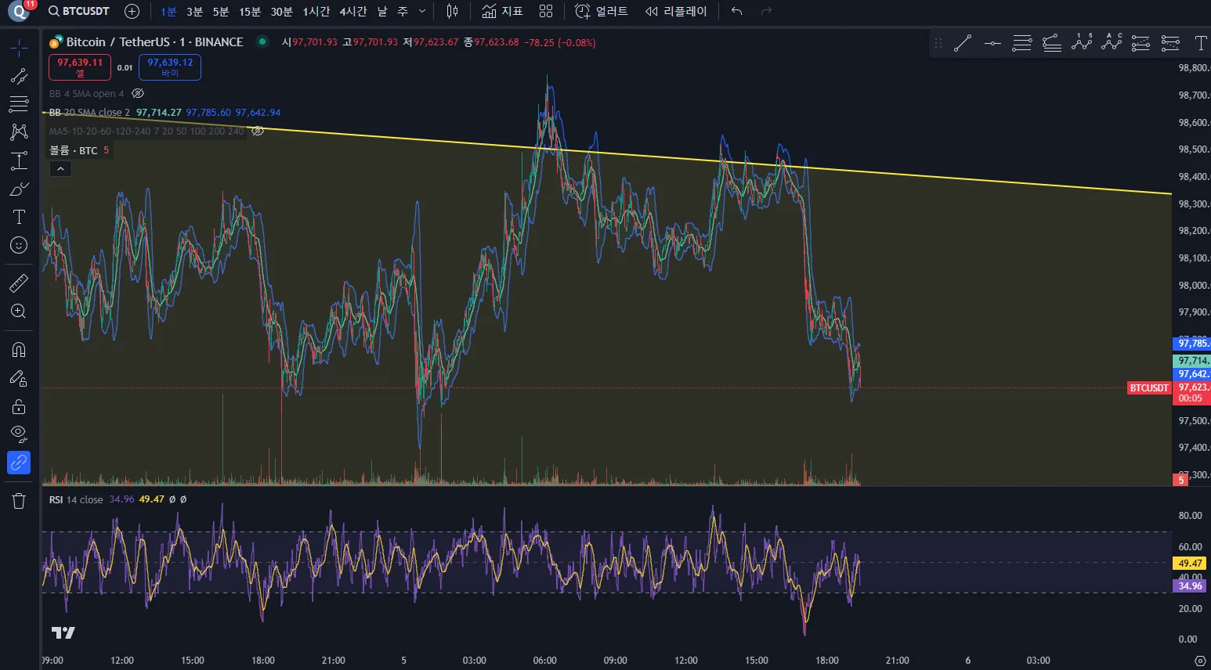The height and width of the screenshot is (670, 1211).
Task: Select the trend line drawing tool
Action: [19, 76]
